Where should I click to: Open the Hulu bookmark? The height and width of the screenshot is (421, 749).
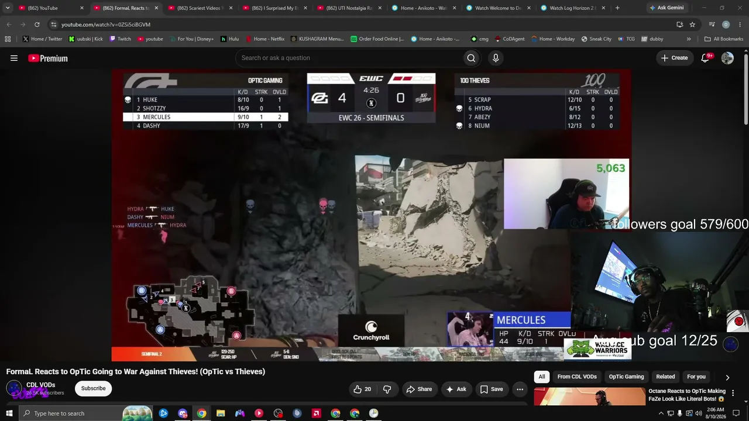(229, 39)
